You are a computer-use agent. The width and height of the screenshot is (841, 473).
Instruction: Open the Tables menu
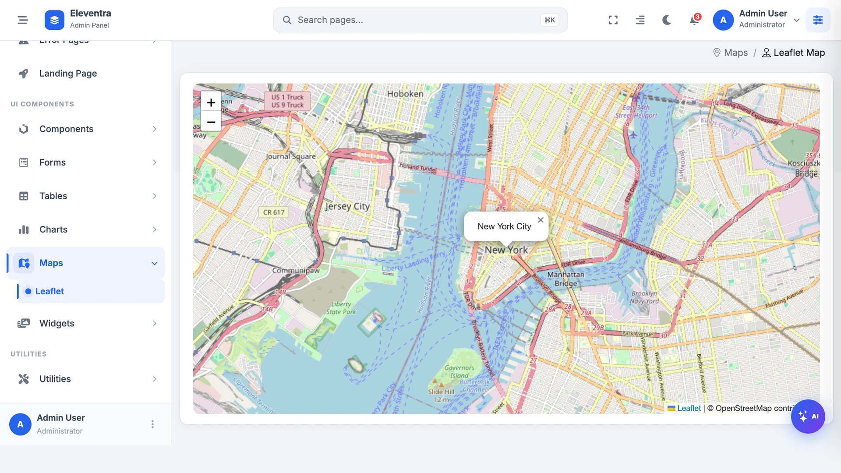click(86, 196)
